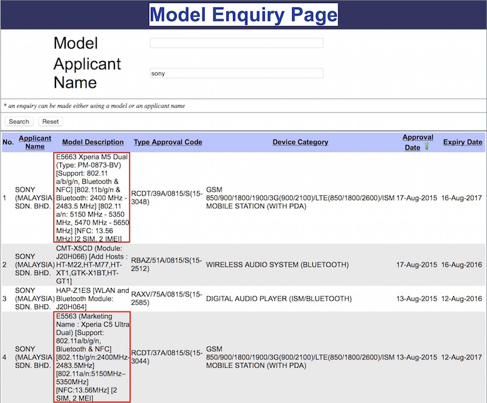Click the Search button
This screenshot has width=487, height=403.
pyautogui.click(x=19, y=121)
